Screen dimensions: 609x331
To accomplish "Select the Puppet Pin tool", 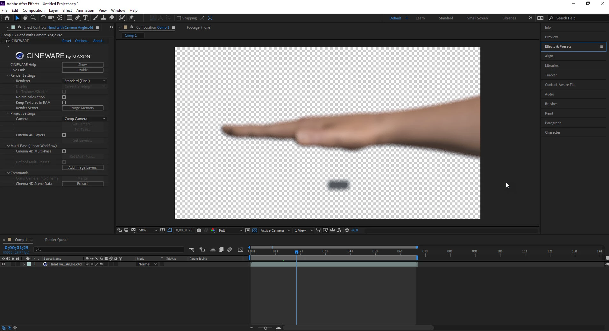I will pos(131,18).
